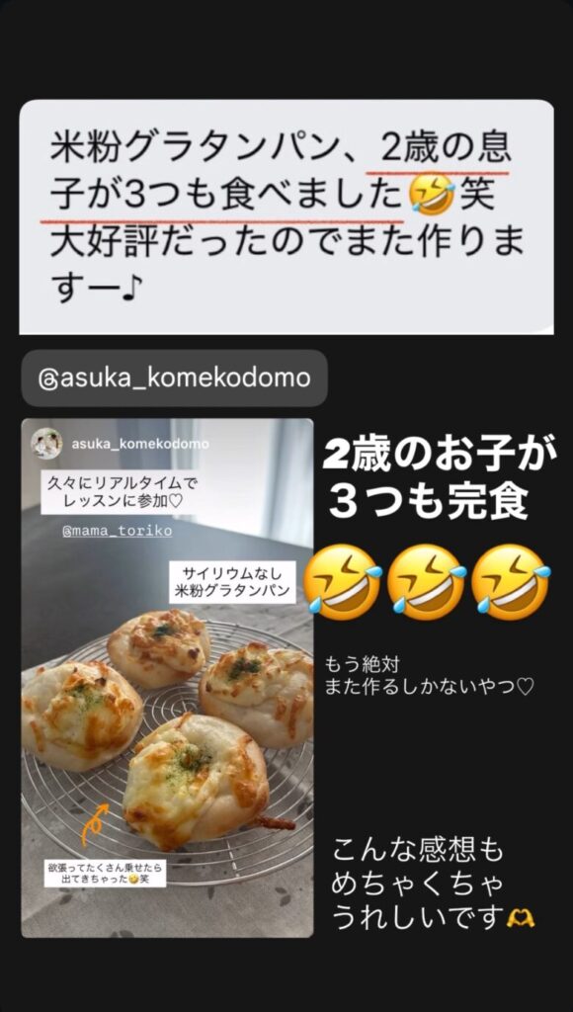573x1012 pixels.
Task: Tap the first laughing emoji sticker
Action: (x=342, y=582)
